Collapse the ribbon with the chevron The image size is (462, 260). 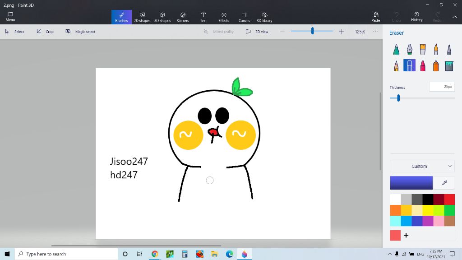point(454,17)
